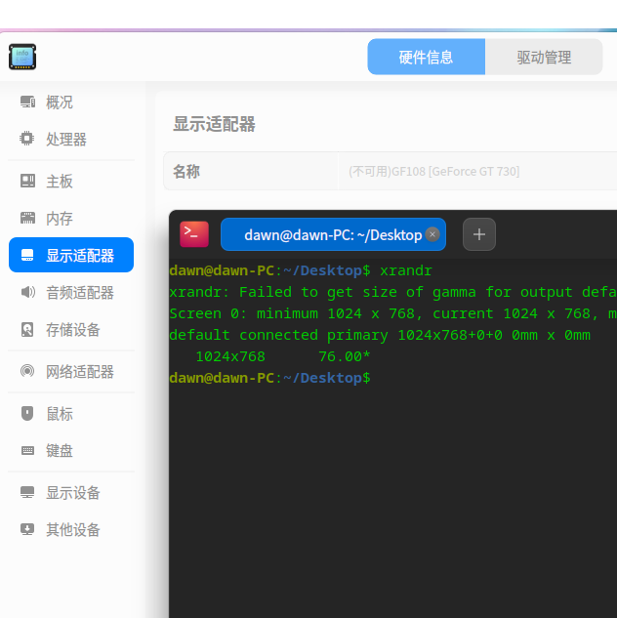The height and width of the screenshot is (618, 617).
Task: Switch to the 驱动管理 tab
Action: [x=544, y=57]
